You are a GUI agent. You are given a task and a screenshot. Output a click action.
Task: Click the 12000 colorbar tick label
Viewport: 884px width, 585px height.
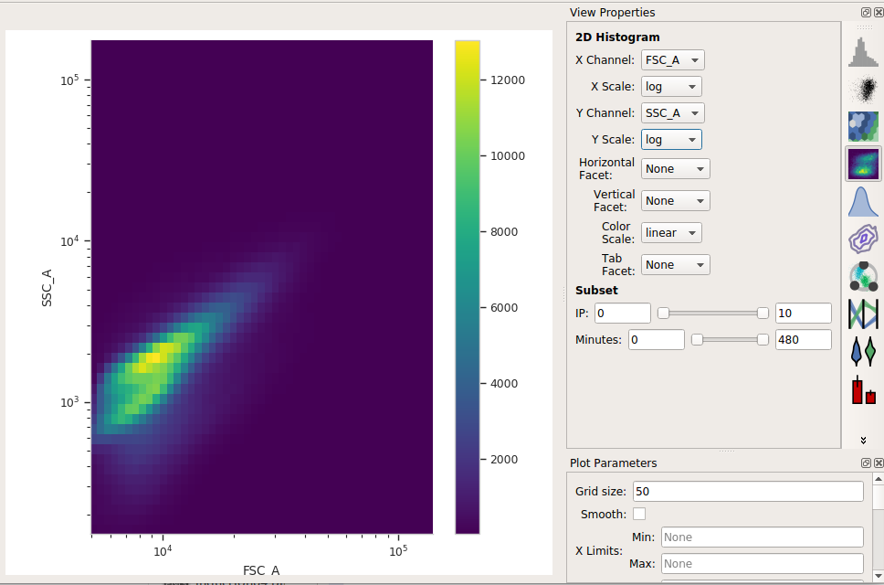(x=508, y=80)
